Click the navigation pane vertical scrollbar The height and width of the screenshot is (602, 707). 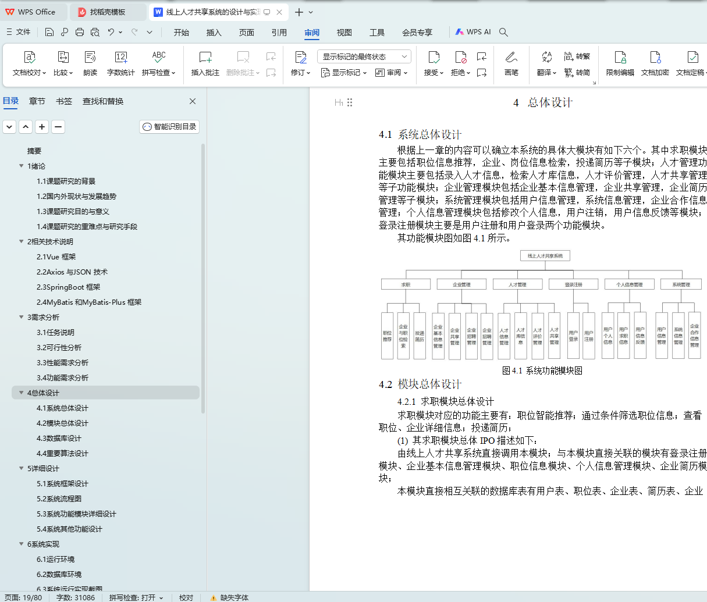point(203,278)
